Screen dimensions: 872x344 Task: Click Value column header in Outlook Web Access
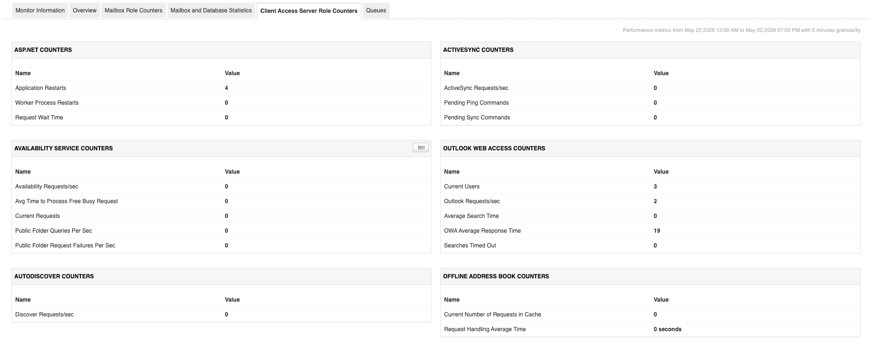661,172
